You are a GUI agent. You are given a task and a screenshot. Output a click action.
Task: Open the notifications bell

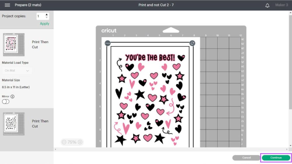267,5
